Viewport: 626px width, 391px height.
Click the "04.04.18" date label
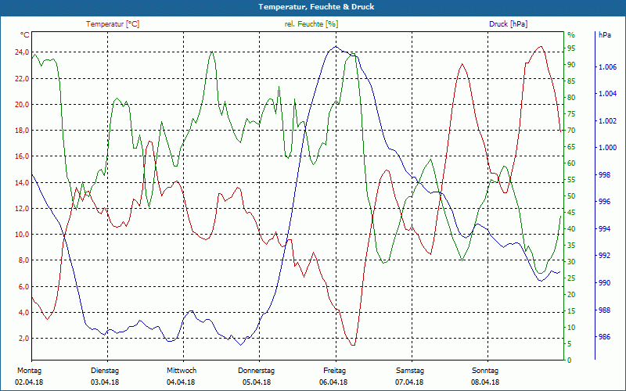click(x=181, y=382)
